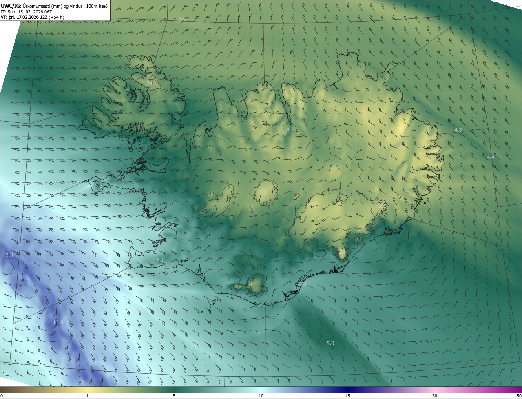522x399 pixels.
Task: Click the 15 tick label on the colour scale
Action: click(x=348, y=396)
